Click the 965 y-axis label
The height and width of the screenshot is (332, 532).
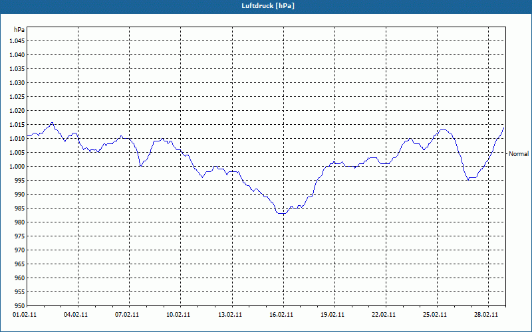[20, 264]
